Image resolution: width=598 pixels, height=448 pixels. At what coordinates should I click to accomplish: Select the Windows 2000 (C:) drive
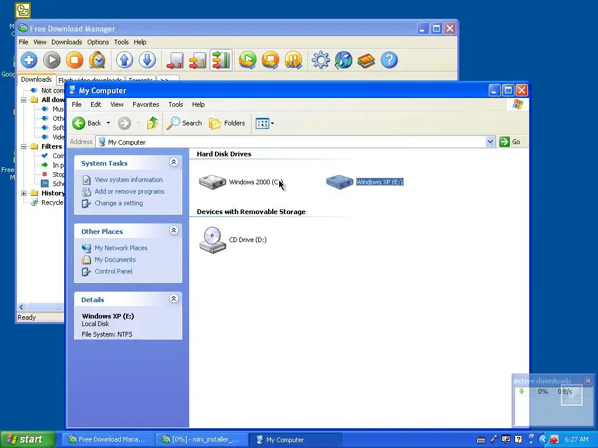tap(241, 182)
